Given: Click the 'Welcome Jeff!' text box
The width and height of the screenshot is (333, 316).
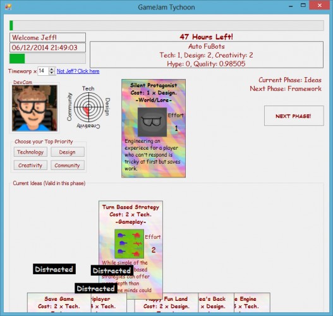Looking at the screenshot, I should pyautogui.click(x=47, y=37).
